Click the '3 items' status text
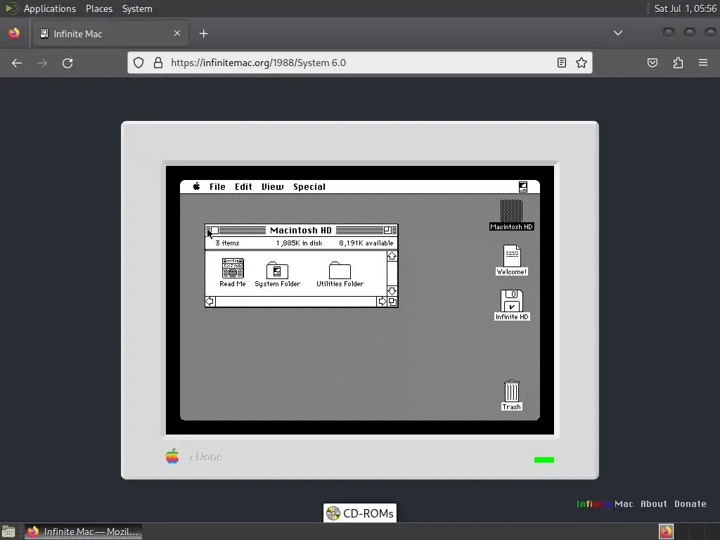 227,243
